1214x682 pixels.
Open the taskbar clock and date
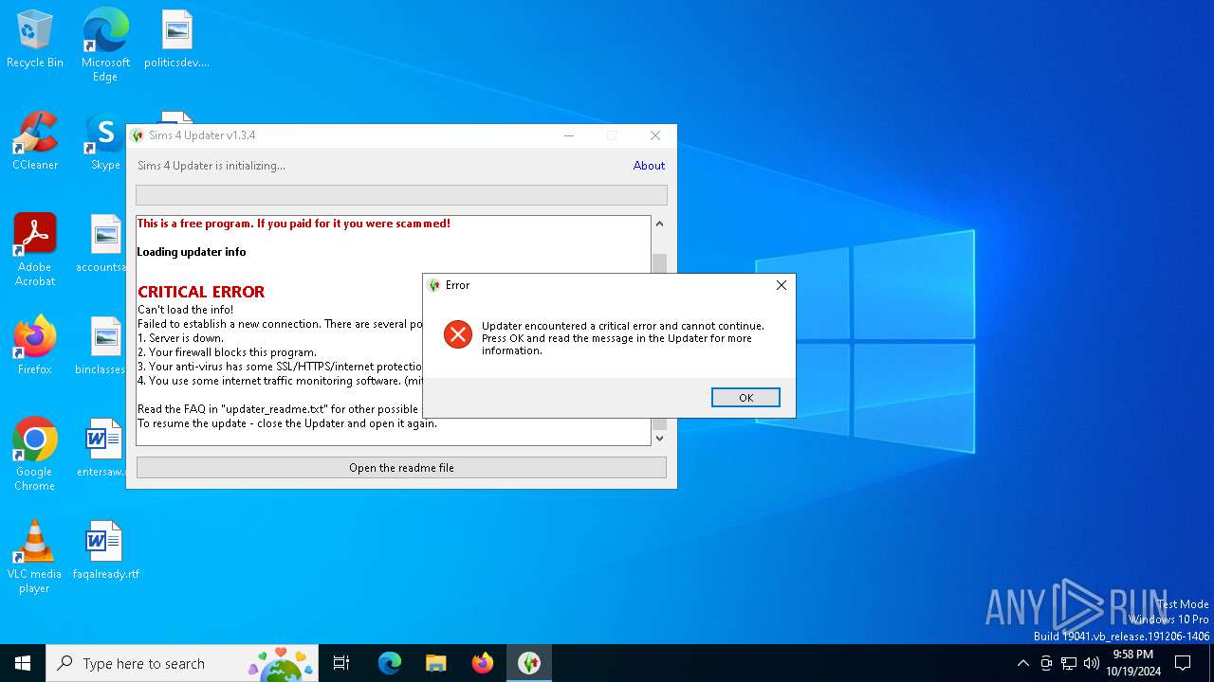tap(1133, 663)
